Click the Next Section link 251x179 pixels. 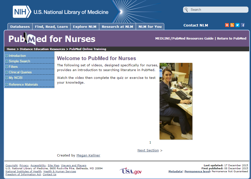click(148, 150)
